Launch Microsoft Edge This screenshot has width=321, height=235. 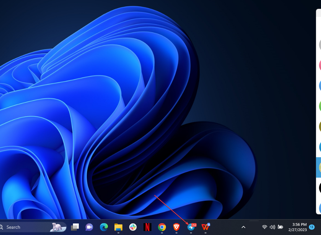pyautogui.click(x=104, y=227)
